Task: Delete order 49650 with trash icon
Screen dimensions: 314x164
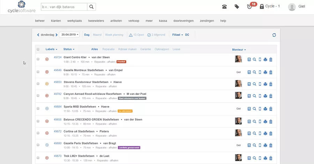Action: [271, 84]
